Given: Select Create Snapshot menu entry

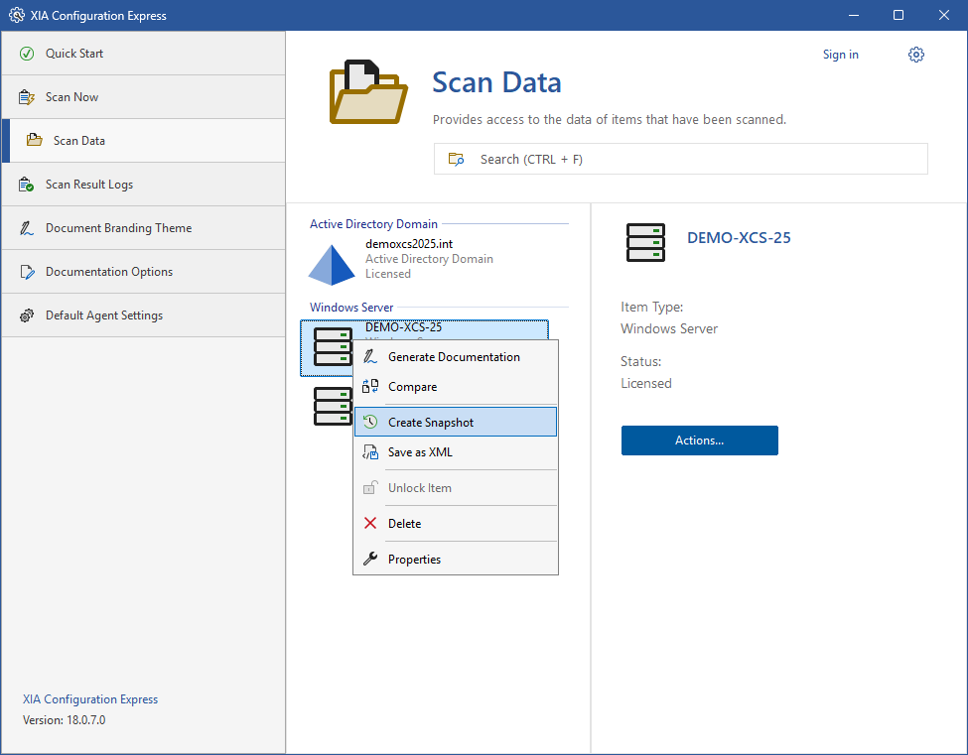Looking at the screenshot, I should (x=431, y=423).
